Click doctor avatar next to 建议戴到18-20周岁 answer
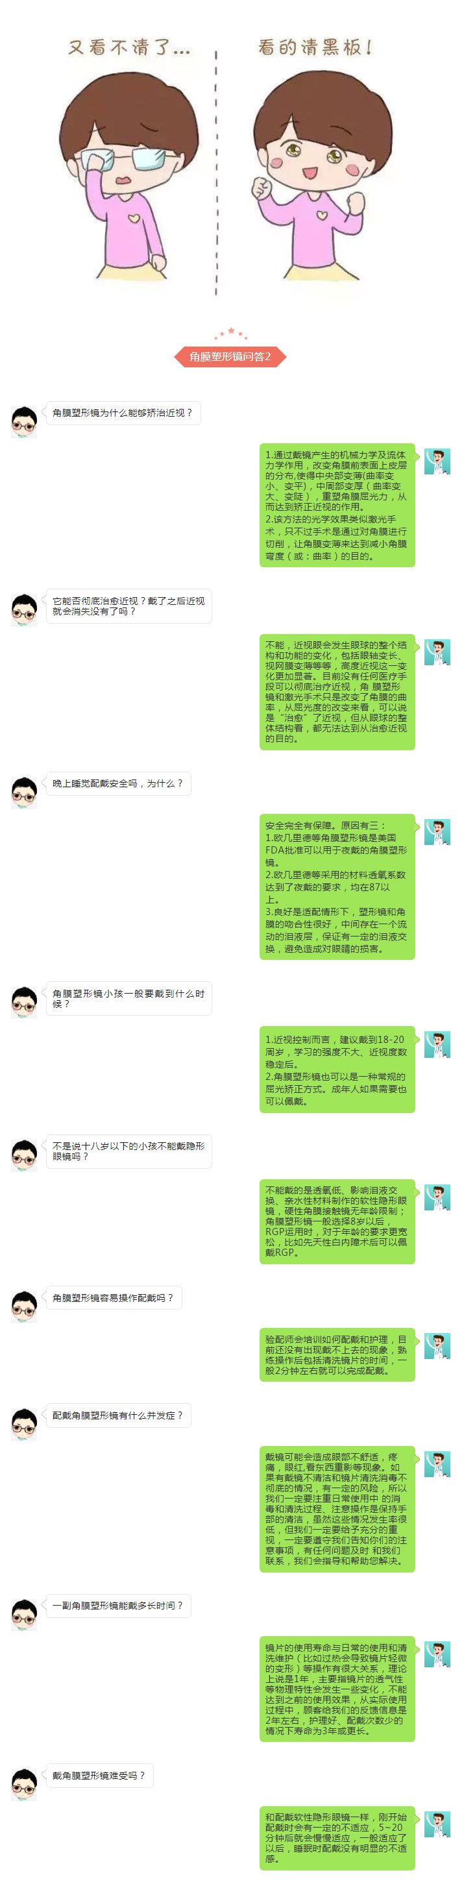464x1886 pixels. pos(437,1045)
